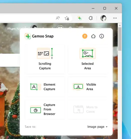Minimize the browser window

coord(93,9)
